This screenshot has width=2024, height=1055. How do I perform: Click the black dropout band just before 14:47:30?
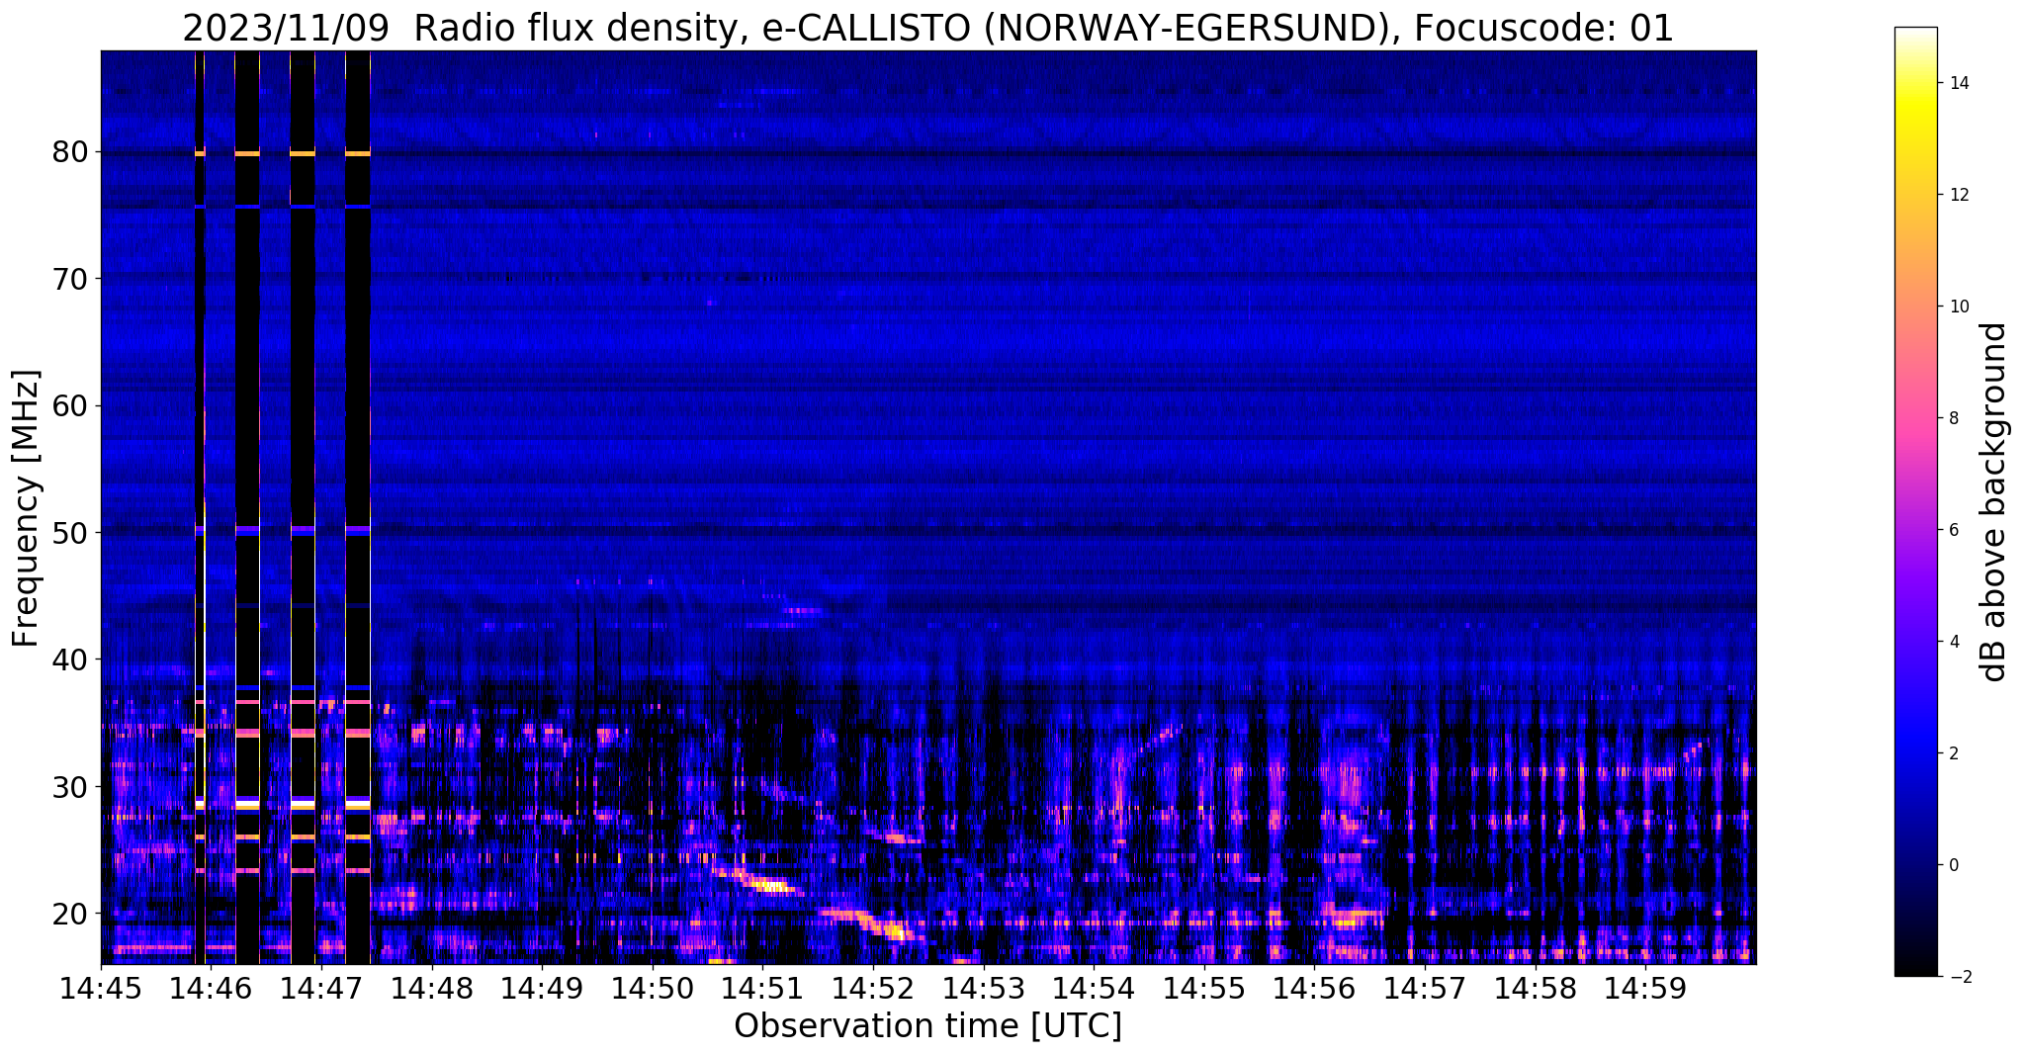(357, 507)
